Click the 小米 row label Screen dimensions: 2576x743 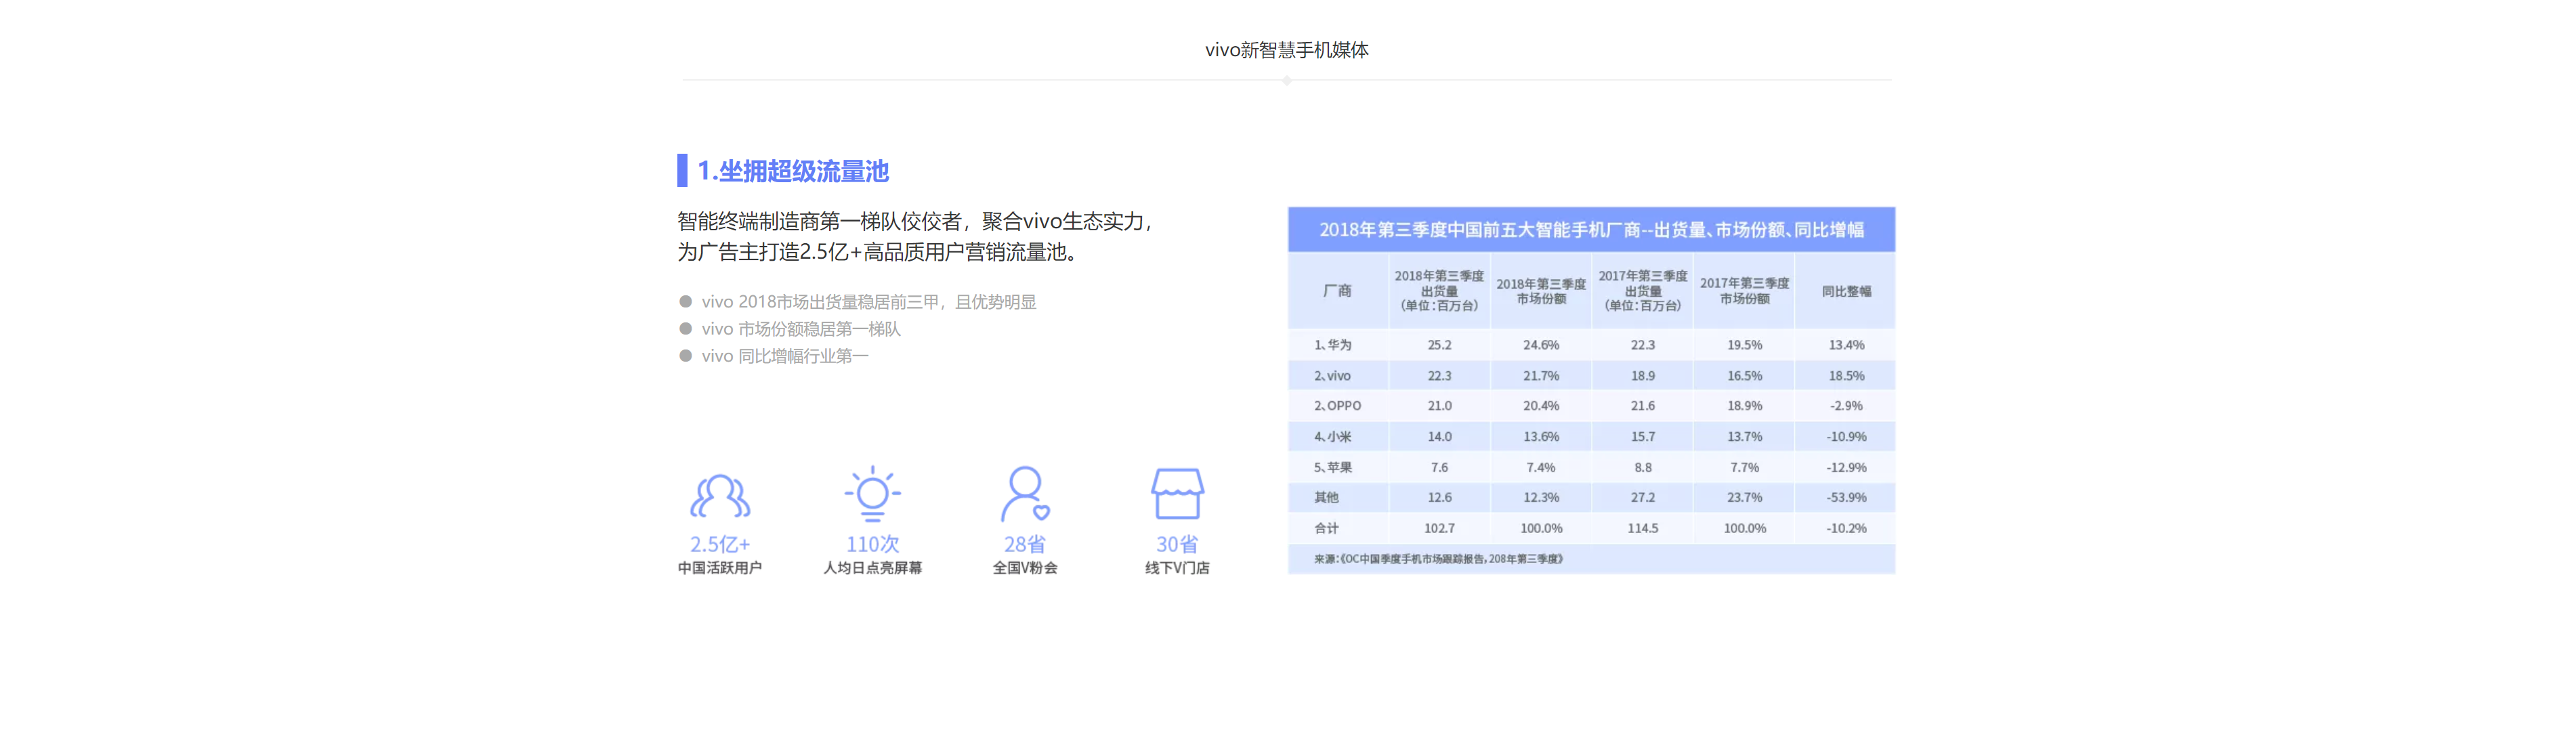point(1333,437)
